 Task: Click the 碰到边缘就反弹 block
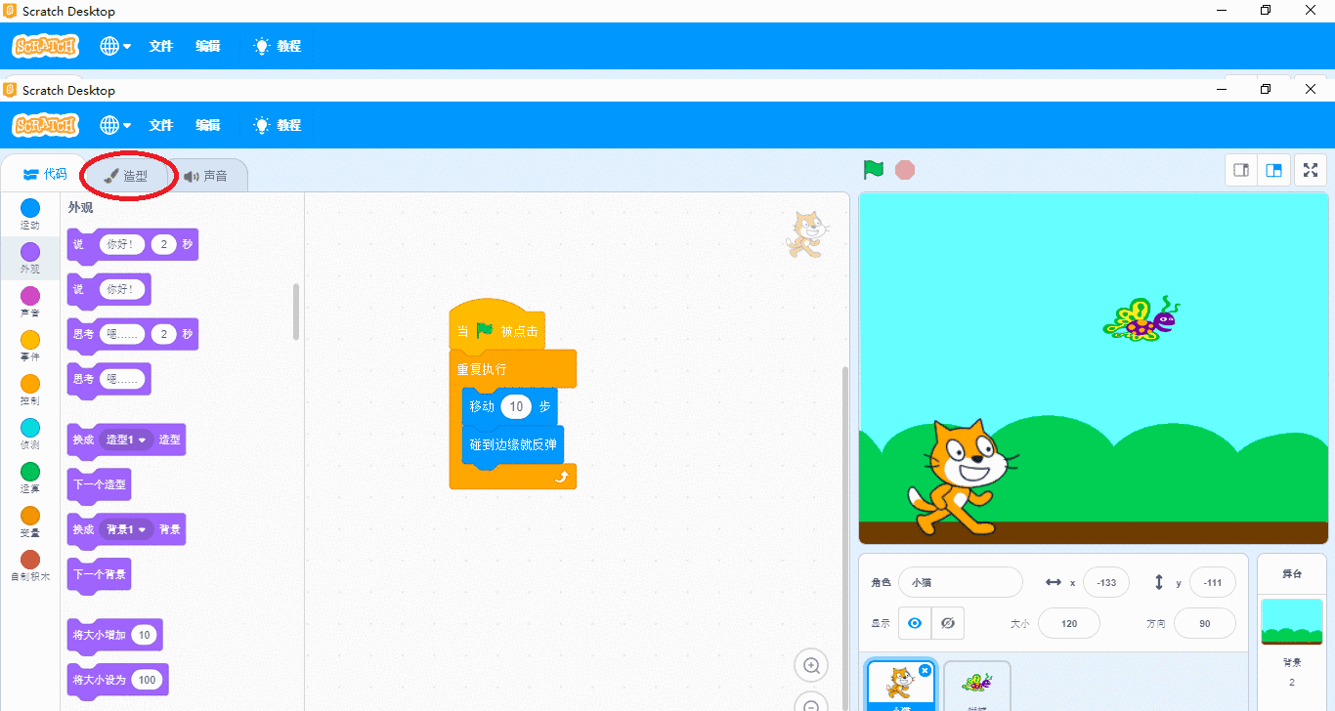(513, 444)
